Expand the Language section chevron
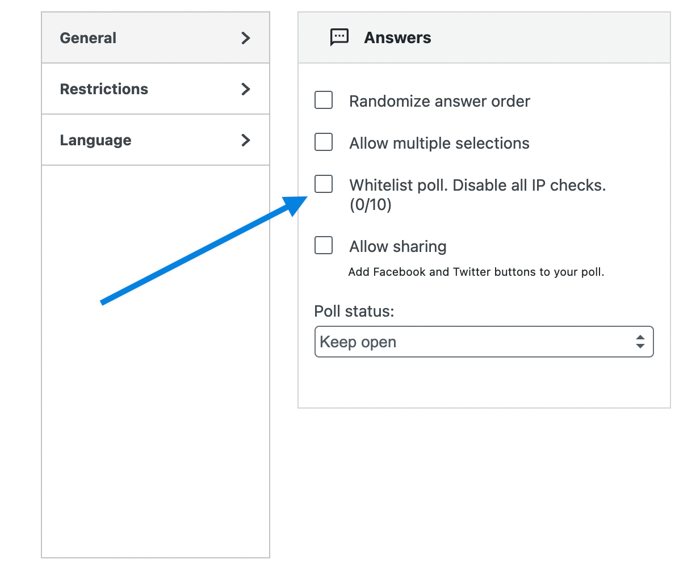The height and width of the screenshot is (572, 696). pyautogui.click(x=245, y=140)
